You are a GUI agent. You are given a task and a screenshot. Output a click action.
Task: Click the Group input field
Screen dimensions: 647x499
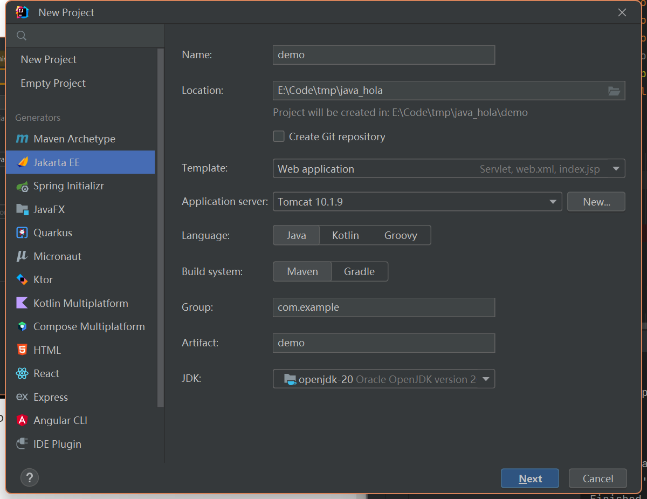pyautogui.click(x=384, y=307)
